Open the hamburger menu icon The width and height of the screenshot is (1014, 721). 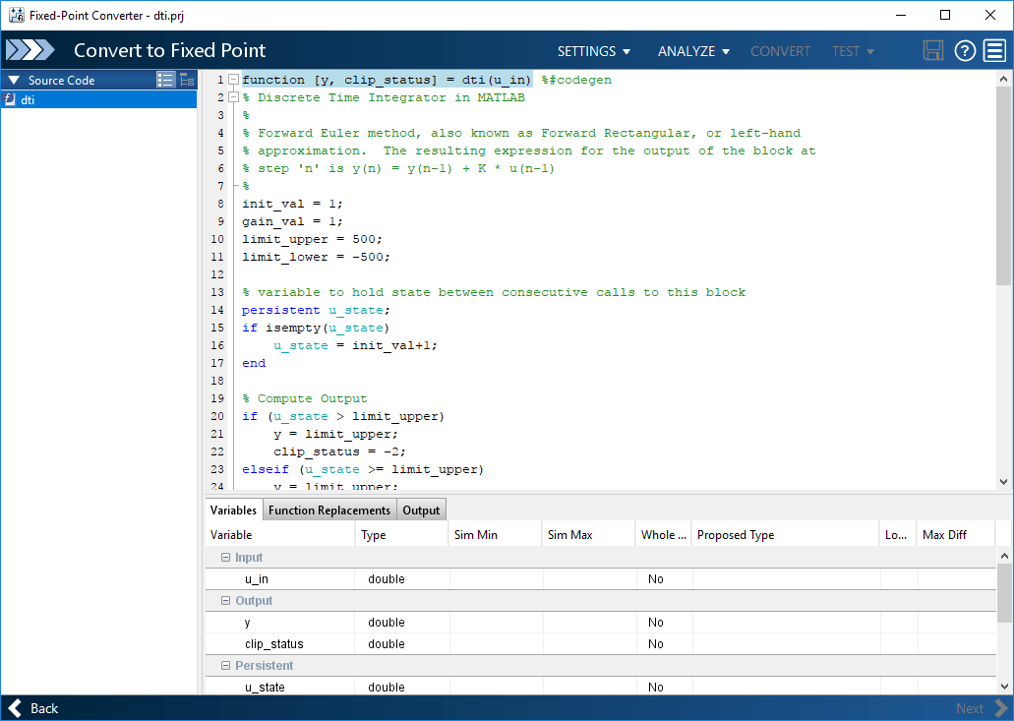994,51
